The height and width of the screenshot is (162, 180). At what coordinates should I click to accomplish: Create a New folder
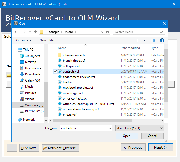47,40
